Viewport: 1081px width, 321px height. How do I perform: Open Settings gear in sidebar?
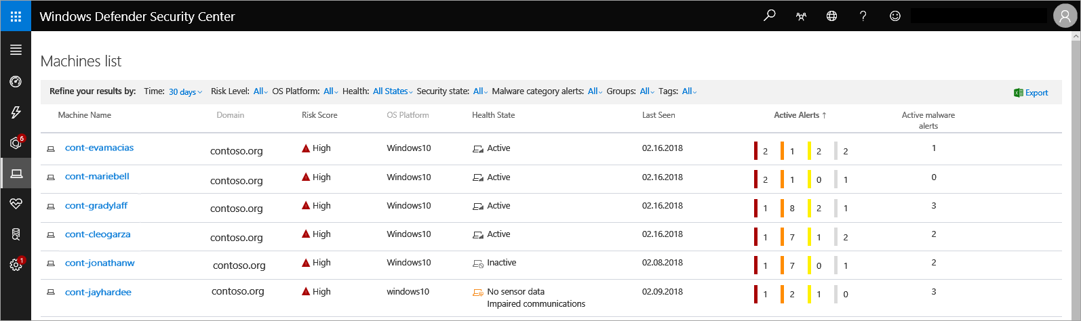pyautogui.click(x=16, y=265)
